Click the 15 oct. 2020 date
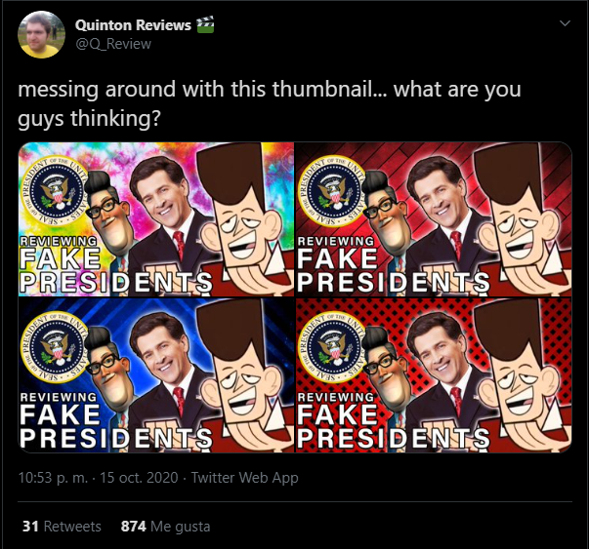The image size is (589, 549). coord(139,478)
